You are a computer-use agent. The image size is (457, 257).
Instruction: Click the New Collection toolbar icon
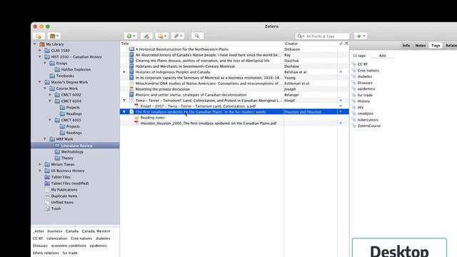pos(38,36)
